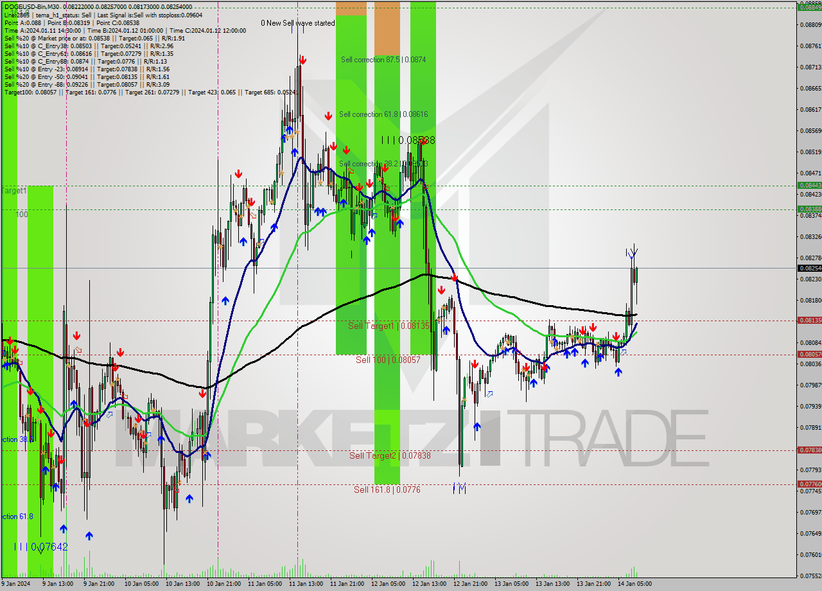Select the 0.08326 price axis label

(811, 236)
